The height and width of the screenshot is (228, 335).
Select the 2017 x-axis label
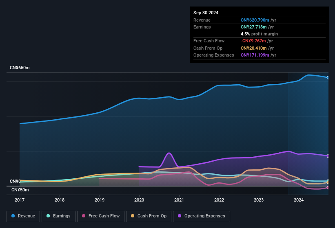[x=20, y=200]
